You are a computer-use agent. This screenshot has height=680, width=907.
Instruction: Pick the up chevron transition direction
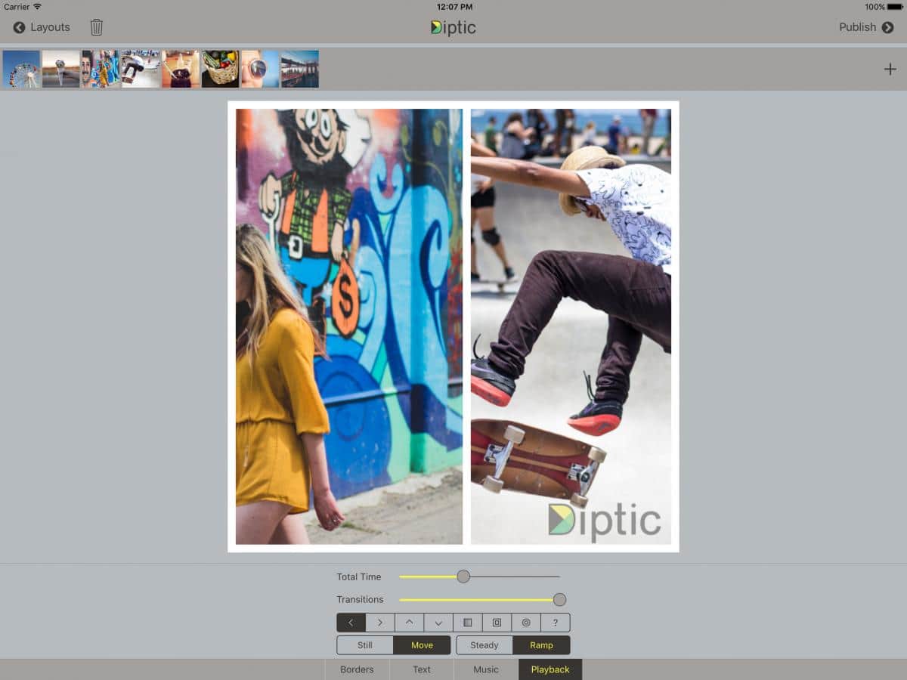tap(409, 623)
